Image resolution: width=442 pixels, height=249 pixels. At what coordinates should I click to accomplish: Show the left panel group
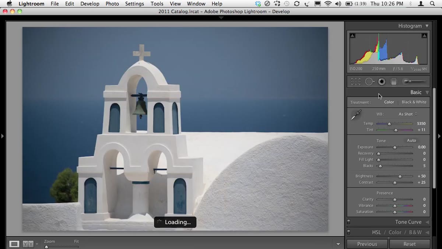(x=2, y=136)
